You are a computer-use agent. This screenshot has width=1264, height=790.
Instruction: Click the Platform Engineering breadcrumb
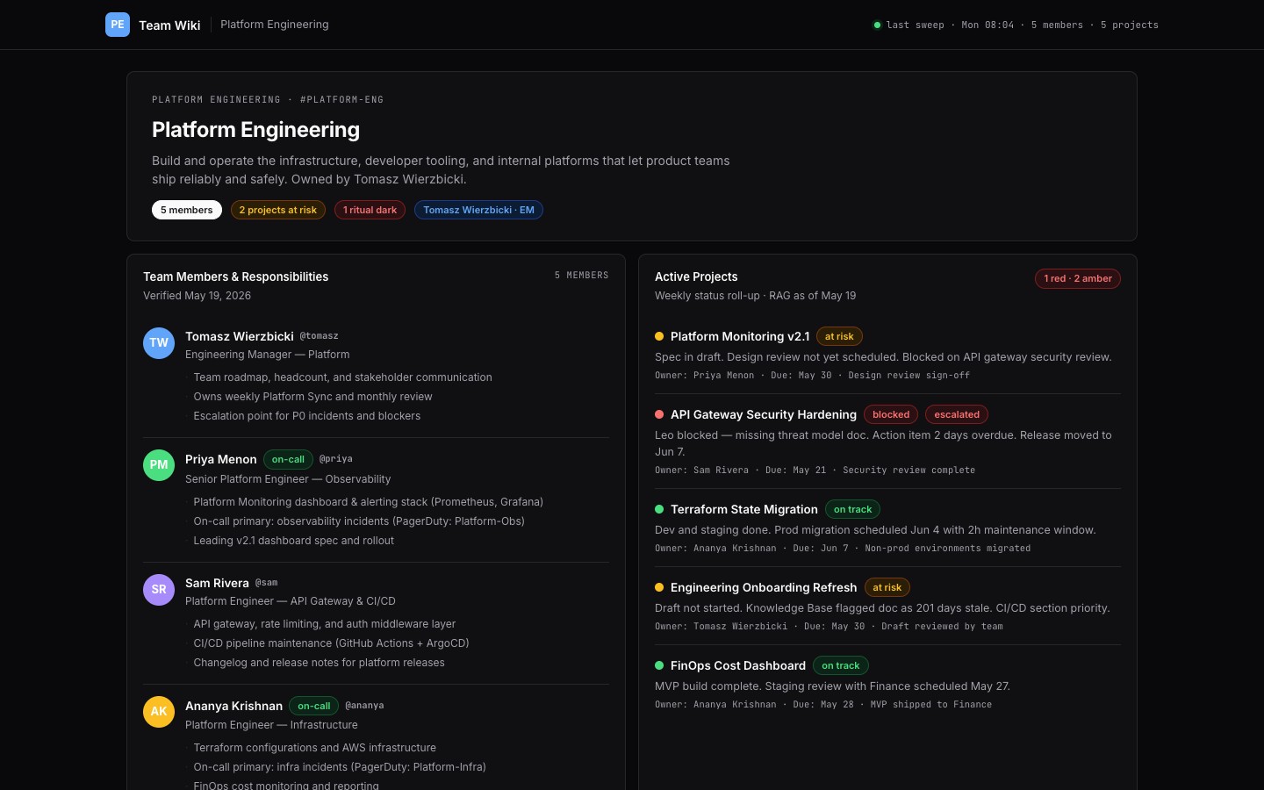point(275,25)
